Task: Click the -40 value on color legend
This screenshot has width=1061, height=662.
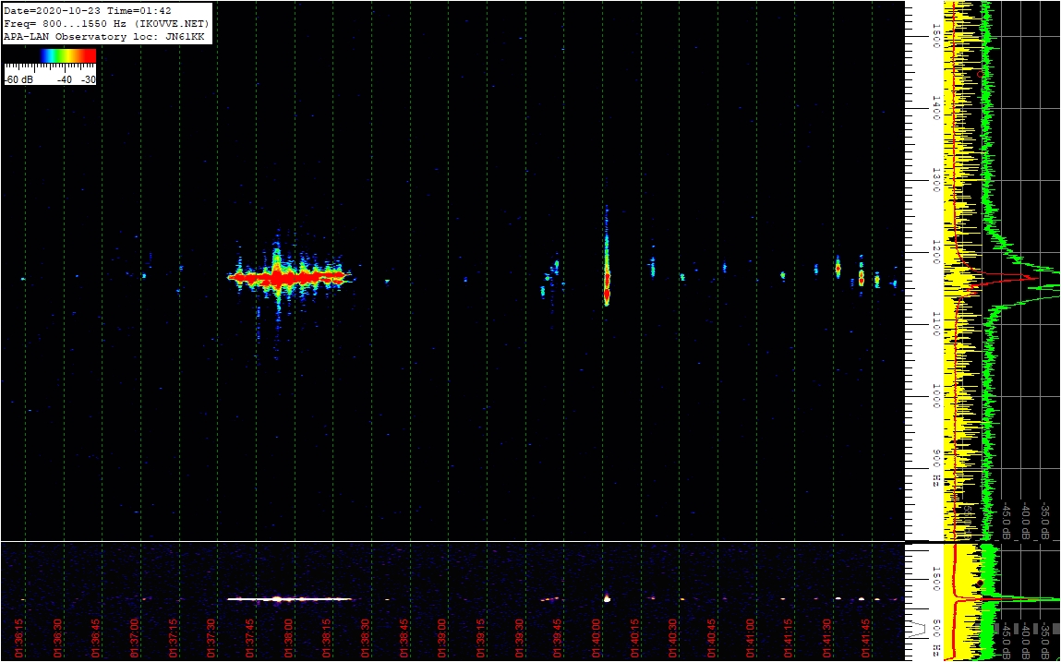Action: (65, 80)
